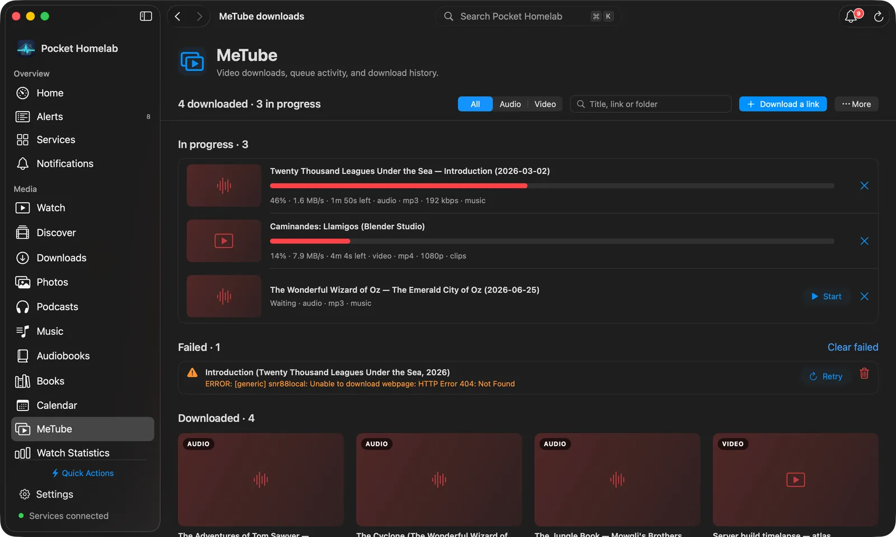Open the Books section
The width and height of the screenshot is (896, 537).
click(x=82, y=381)
